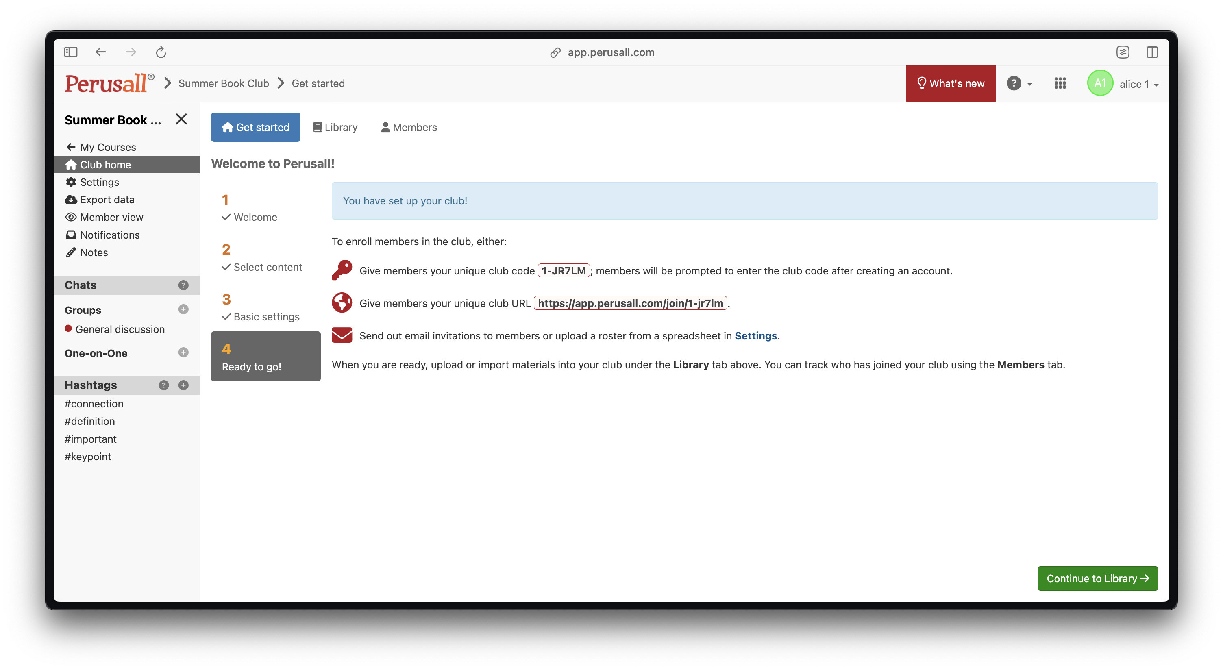Toggle the browser sidebar icon

(71, 52)
